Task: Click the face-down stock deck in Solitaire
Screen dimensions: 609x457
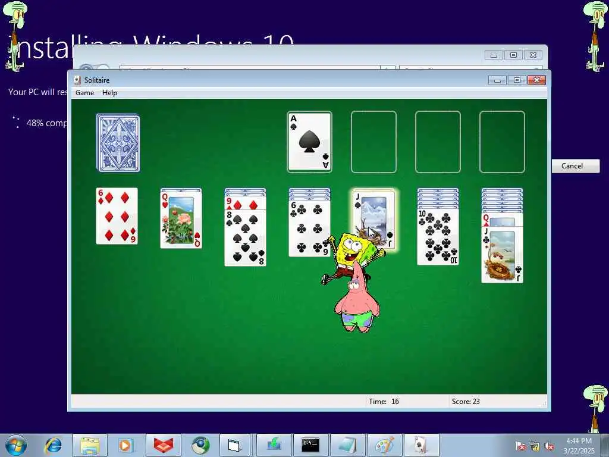Action: click(x=118, y=143)
